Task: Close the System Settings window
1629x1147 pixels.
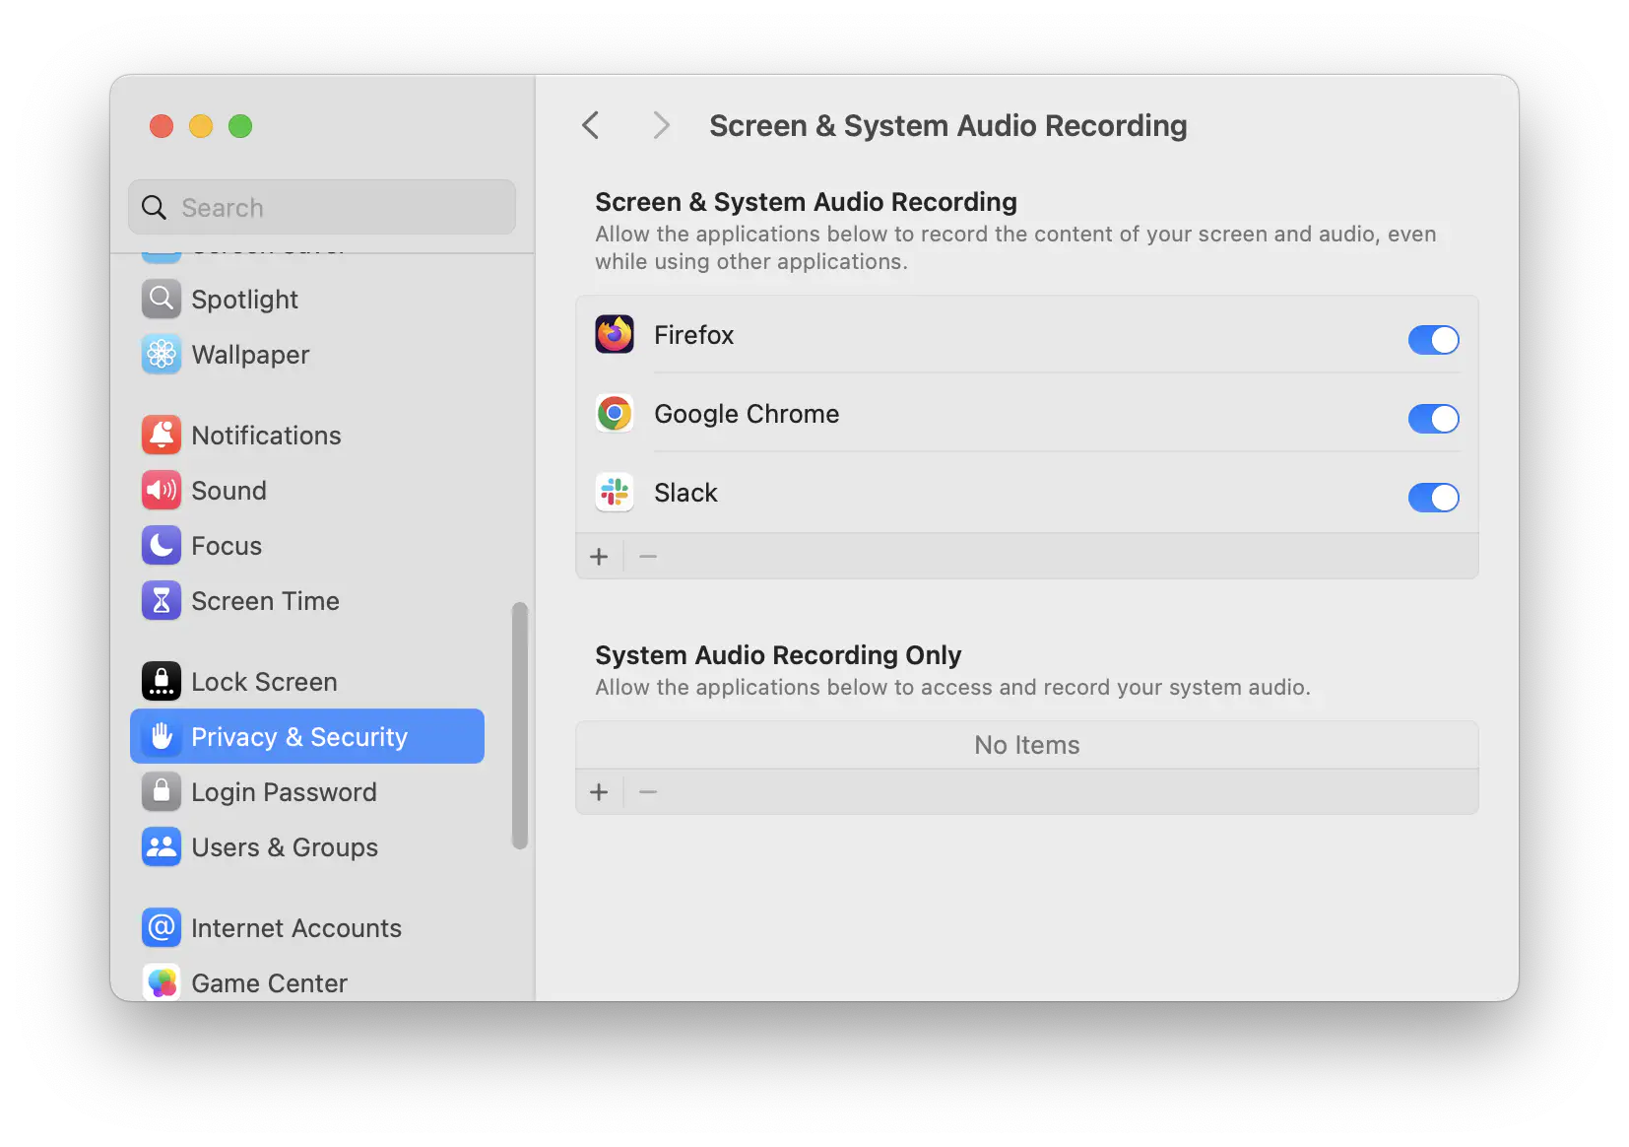Action: click(162, 126)
